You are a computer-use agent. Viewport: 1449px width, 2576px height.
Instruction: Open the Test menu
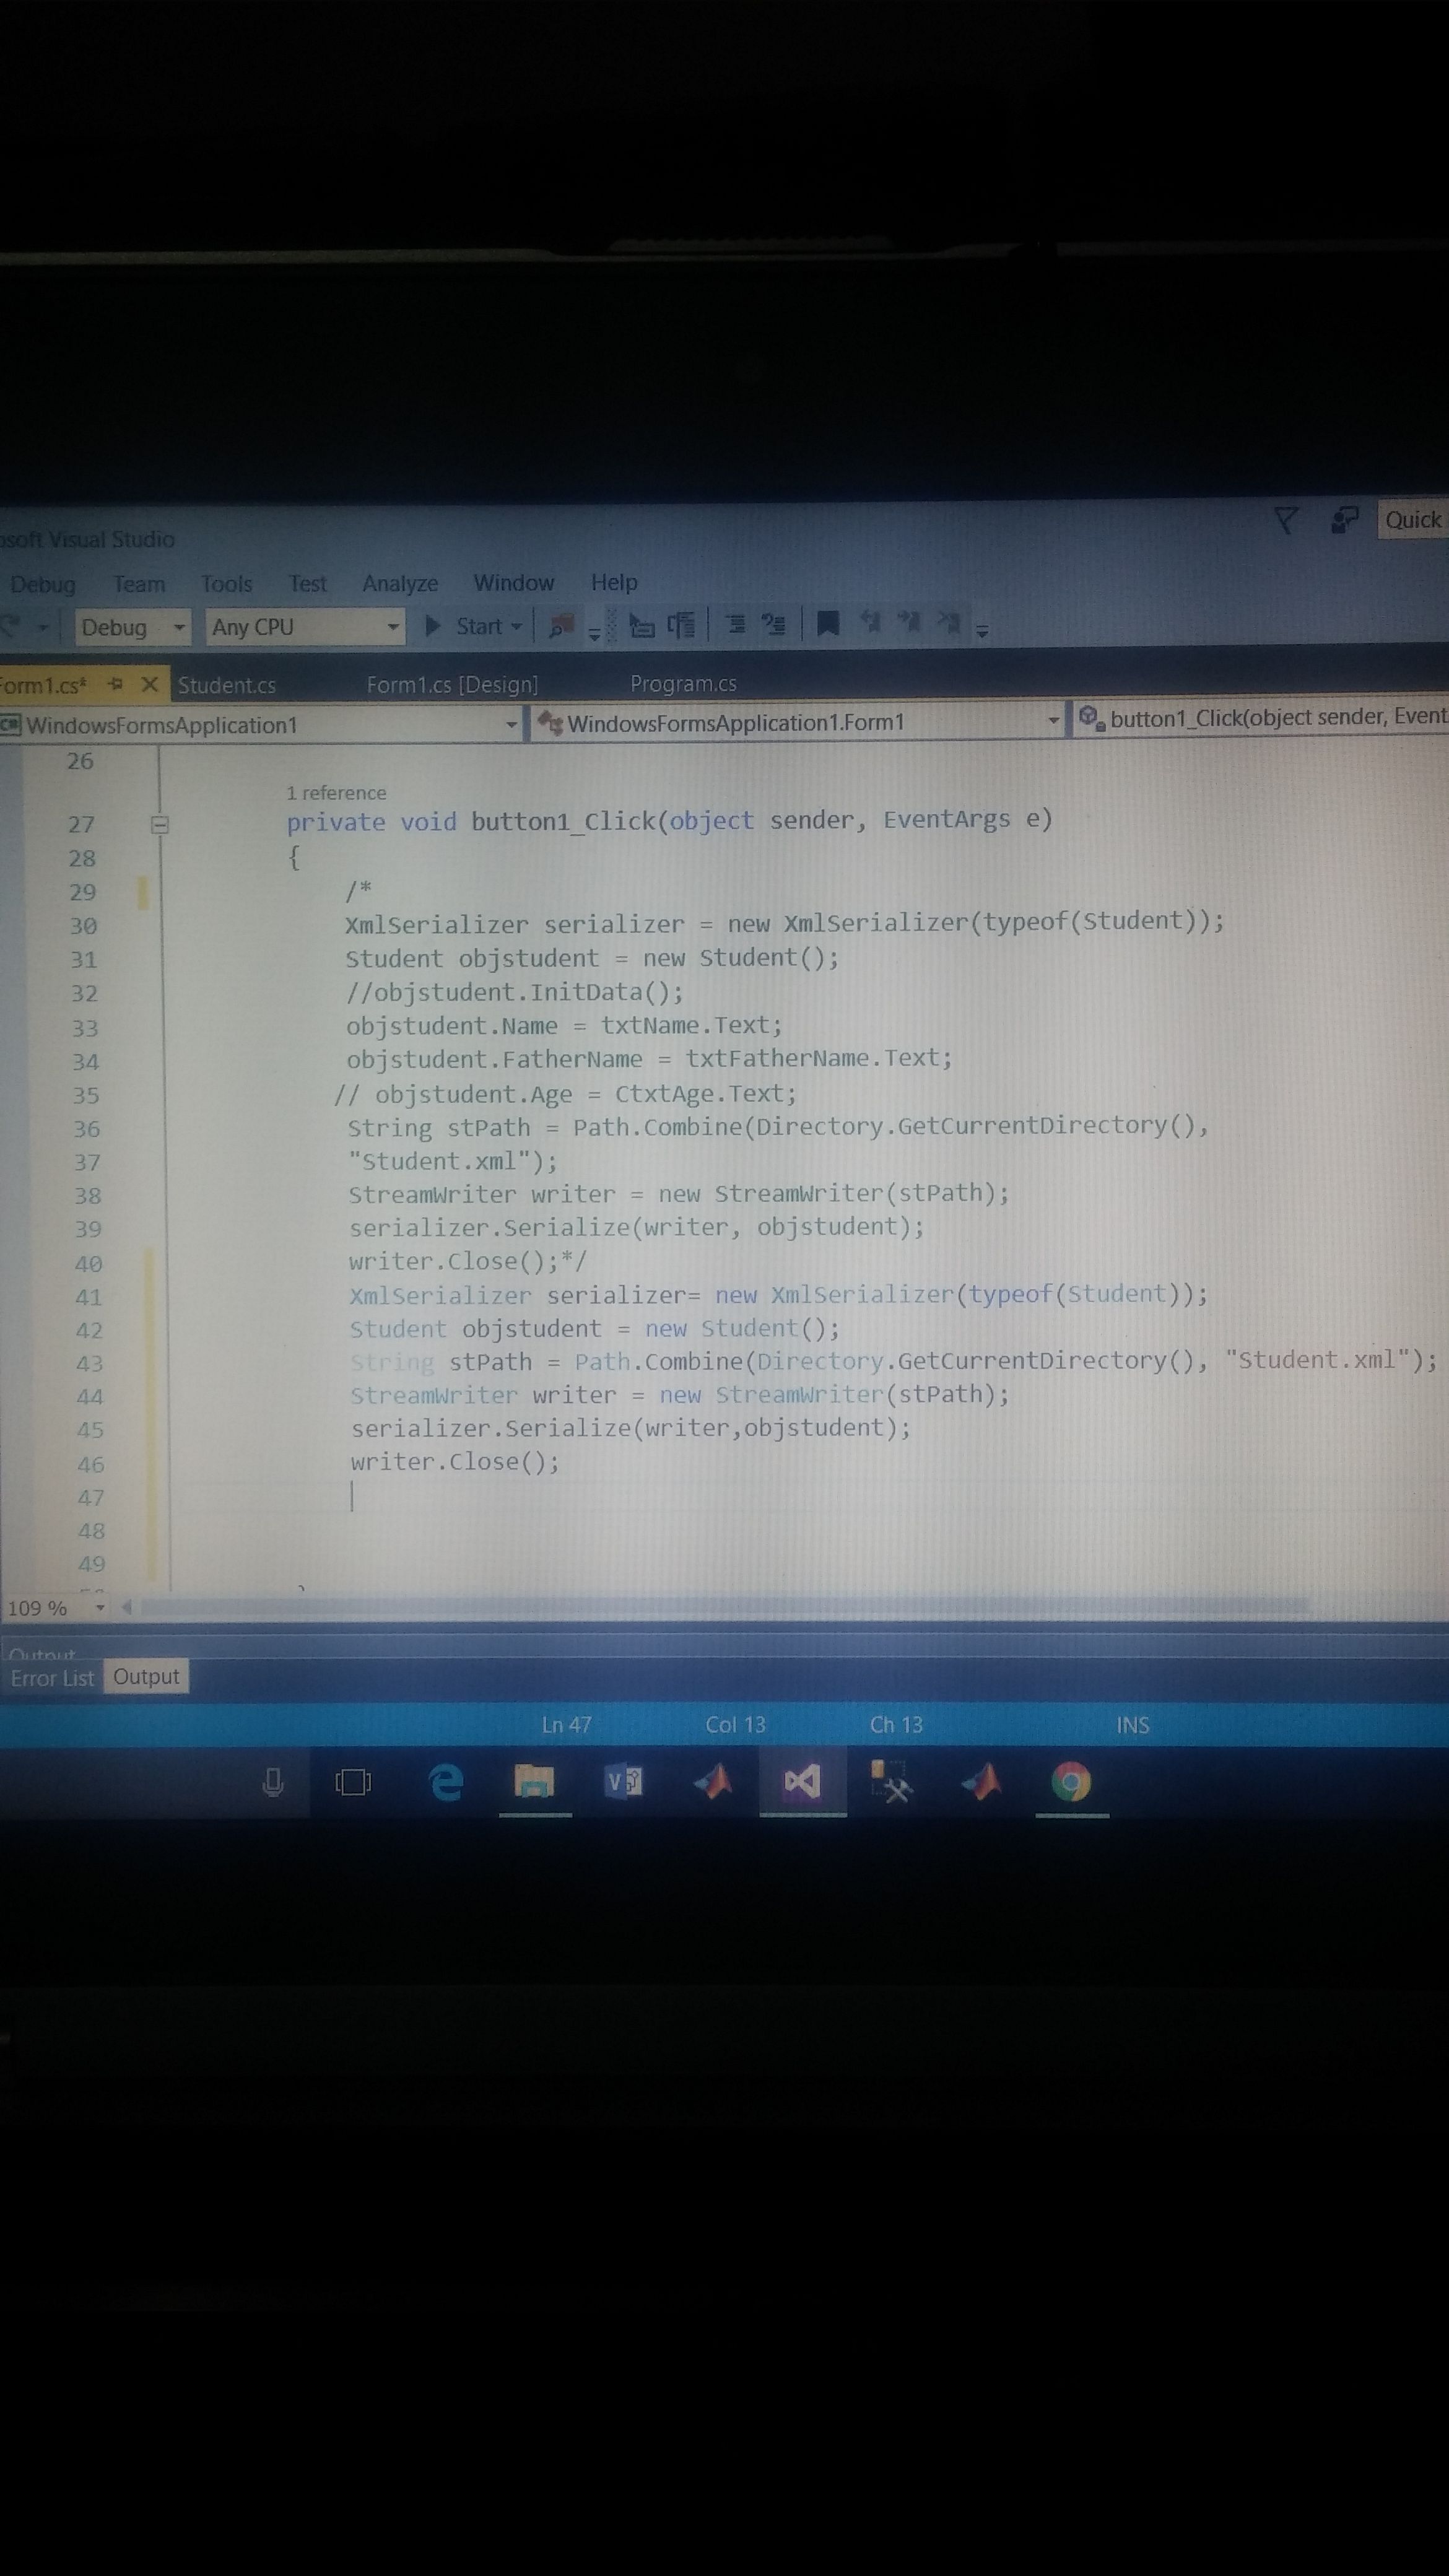coord(307,583)
